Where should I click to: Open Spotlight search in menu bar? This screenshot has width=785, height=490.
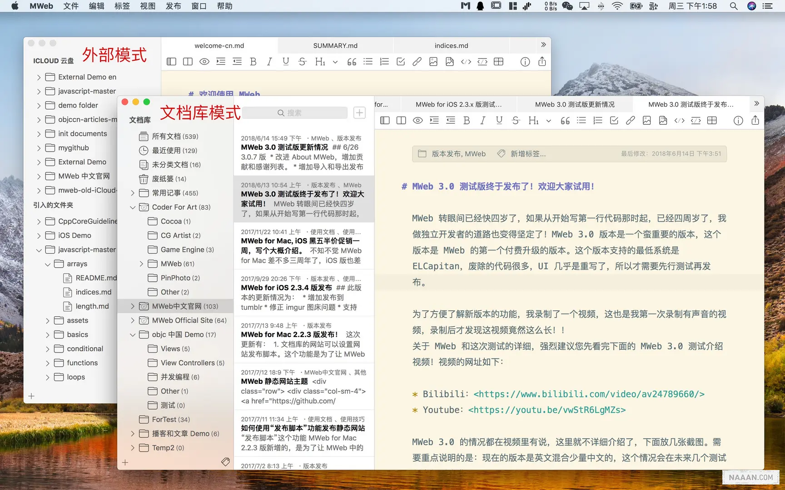coord(733,6)
